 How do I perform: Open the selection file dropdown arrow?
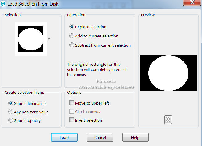49,39
